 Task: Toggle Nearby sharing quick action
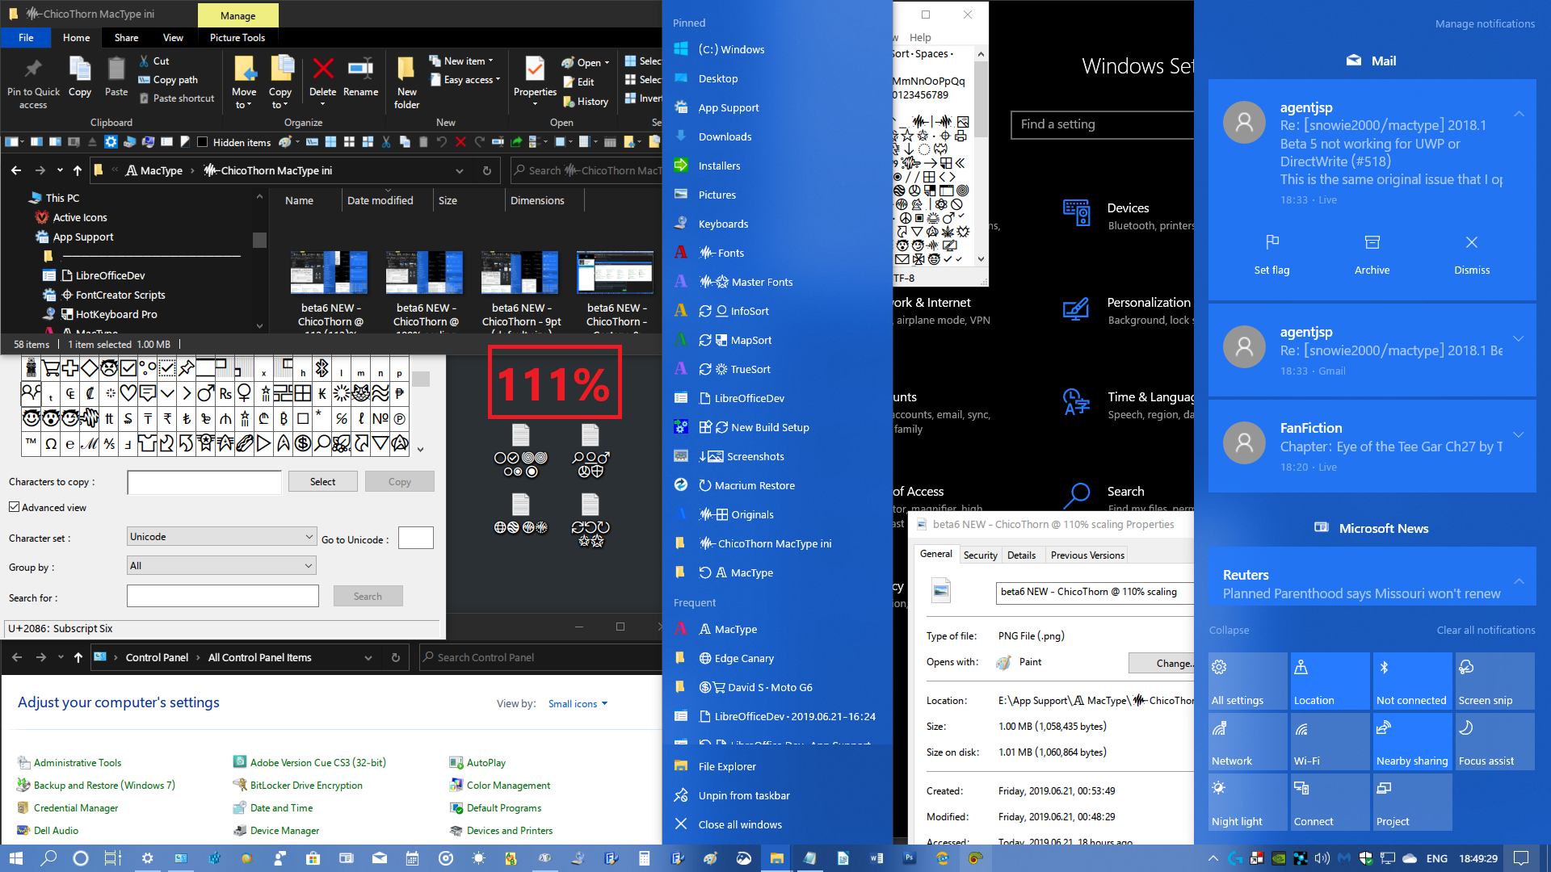click(x=1412, y=741)
